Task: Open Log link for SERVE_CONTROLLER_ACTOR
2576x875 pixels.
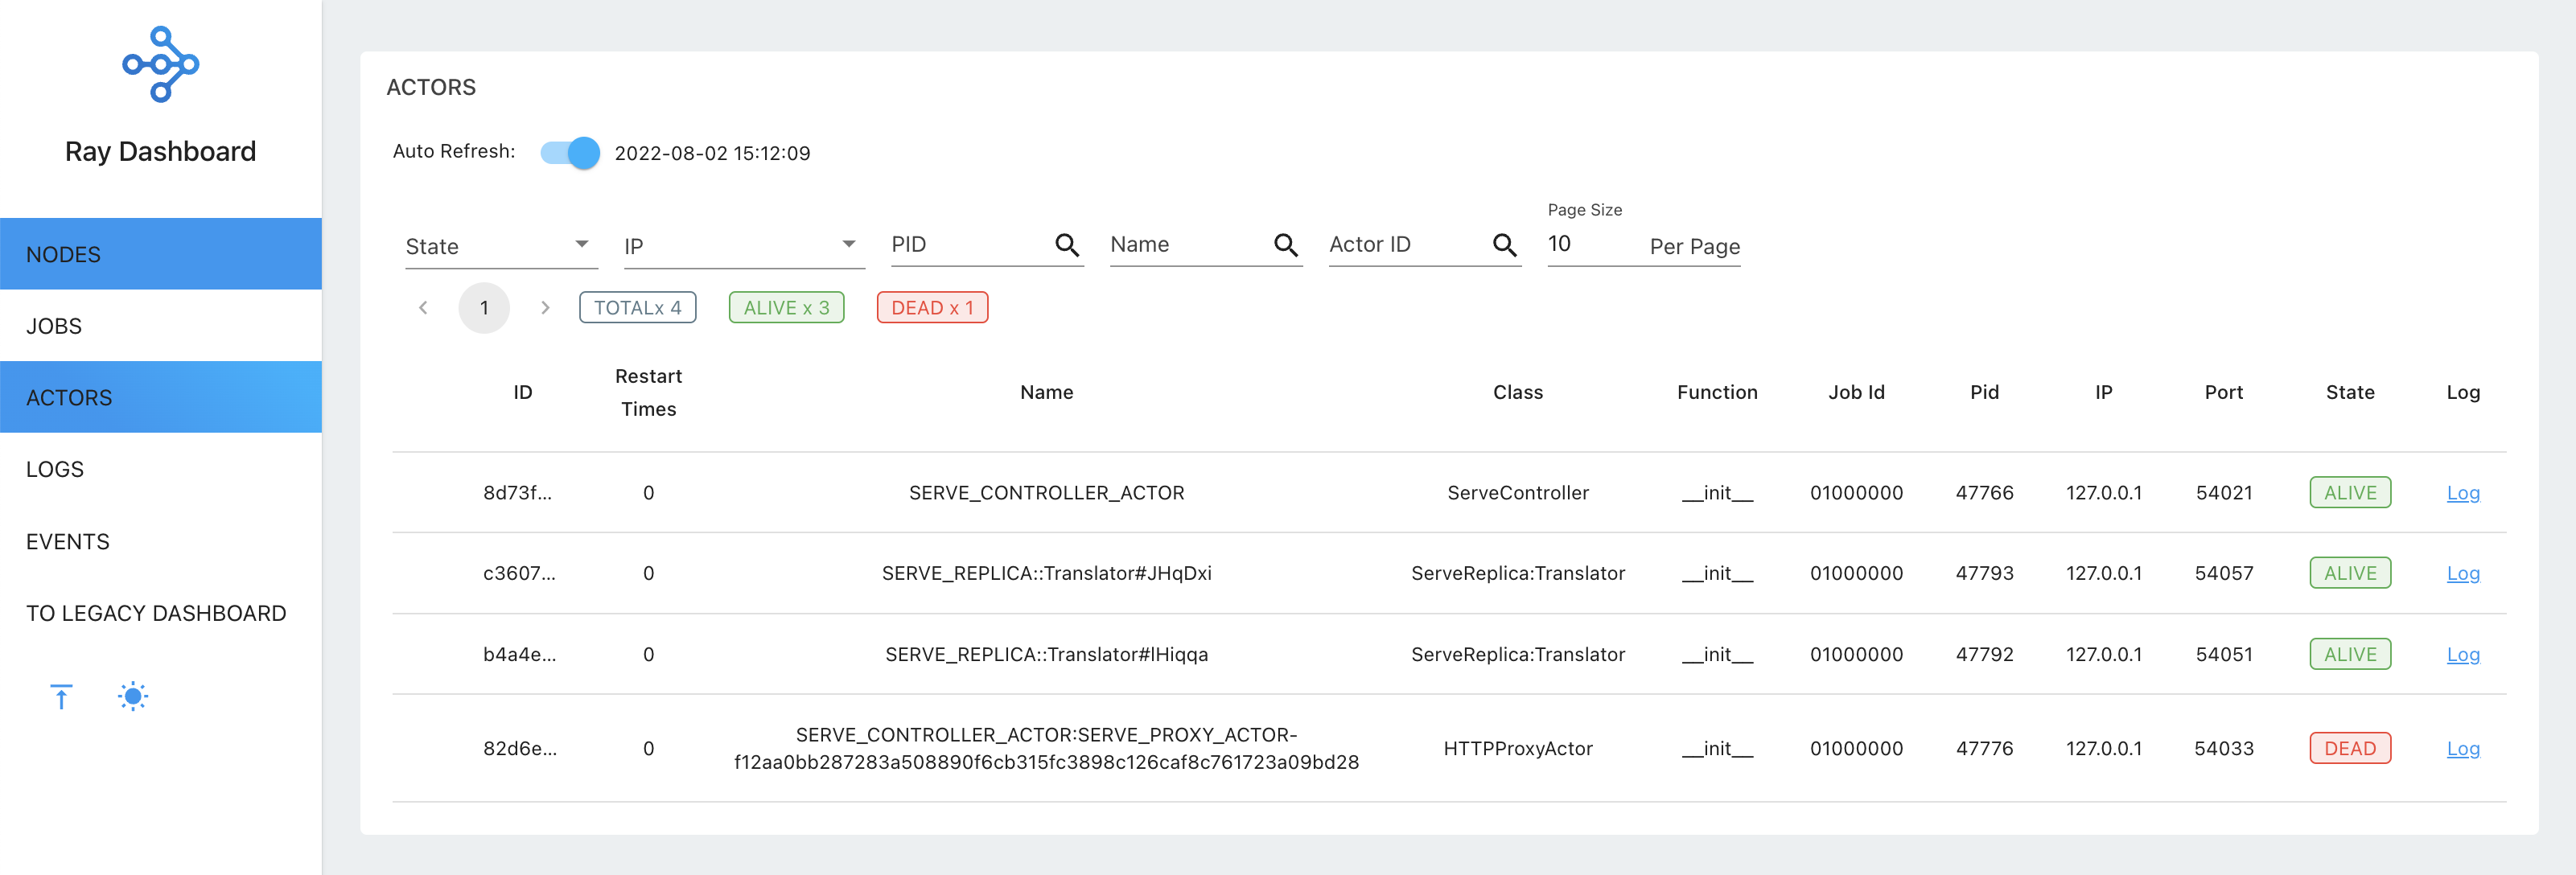Action: 2462,493
